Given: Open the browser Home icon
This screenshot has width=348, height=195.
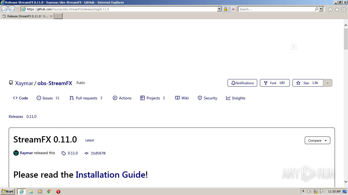Looking at the screenshot, I should 330,9.
